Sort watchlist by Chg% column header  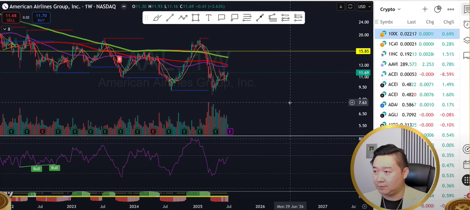pyautogui.click(x=448, y=22)
